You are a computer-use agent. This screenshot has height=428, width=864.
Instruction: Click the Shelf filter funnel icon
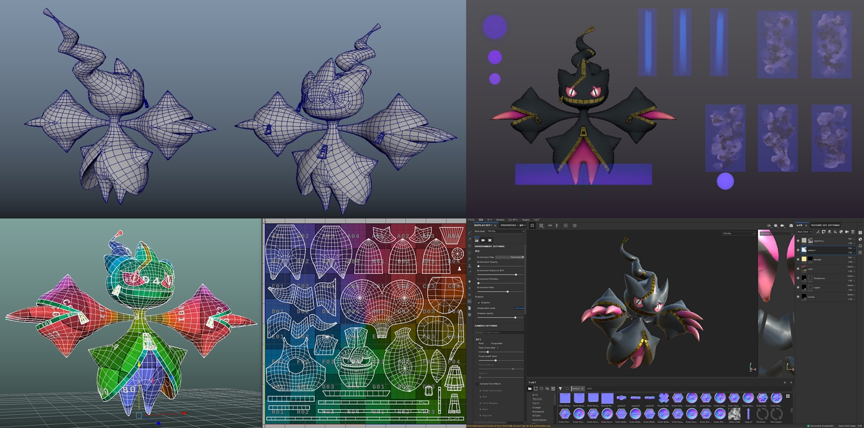(560, 389)
